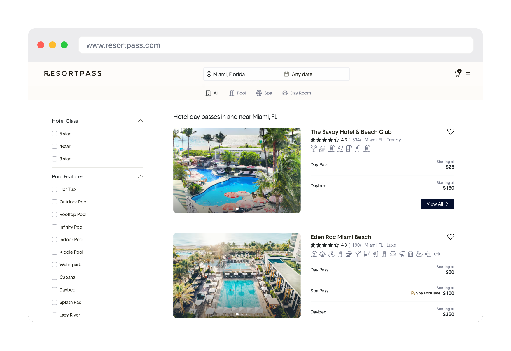Image resolution: width=511 pixels, height=351 pixels.
Task: Open the Eden Roc Miami Beach title
Action: [x=341, y=237]
